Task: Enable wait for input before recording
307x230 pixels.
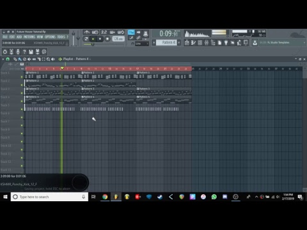Action: 95,33
